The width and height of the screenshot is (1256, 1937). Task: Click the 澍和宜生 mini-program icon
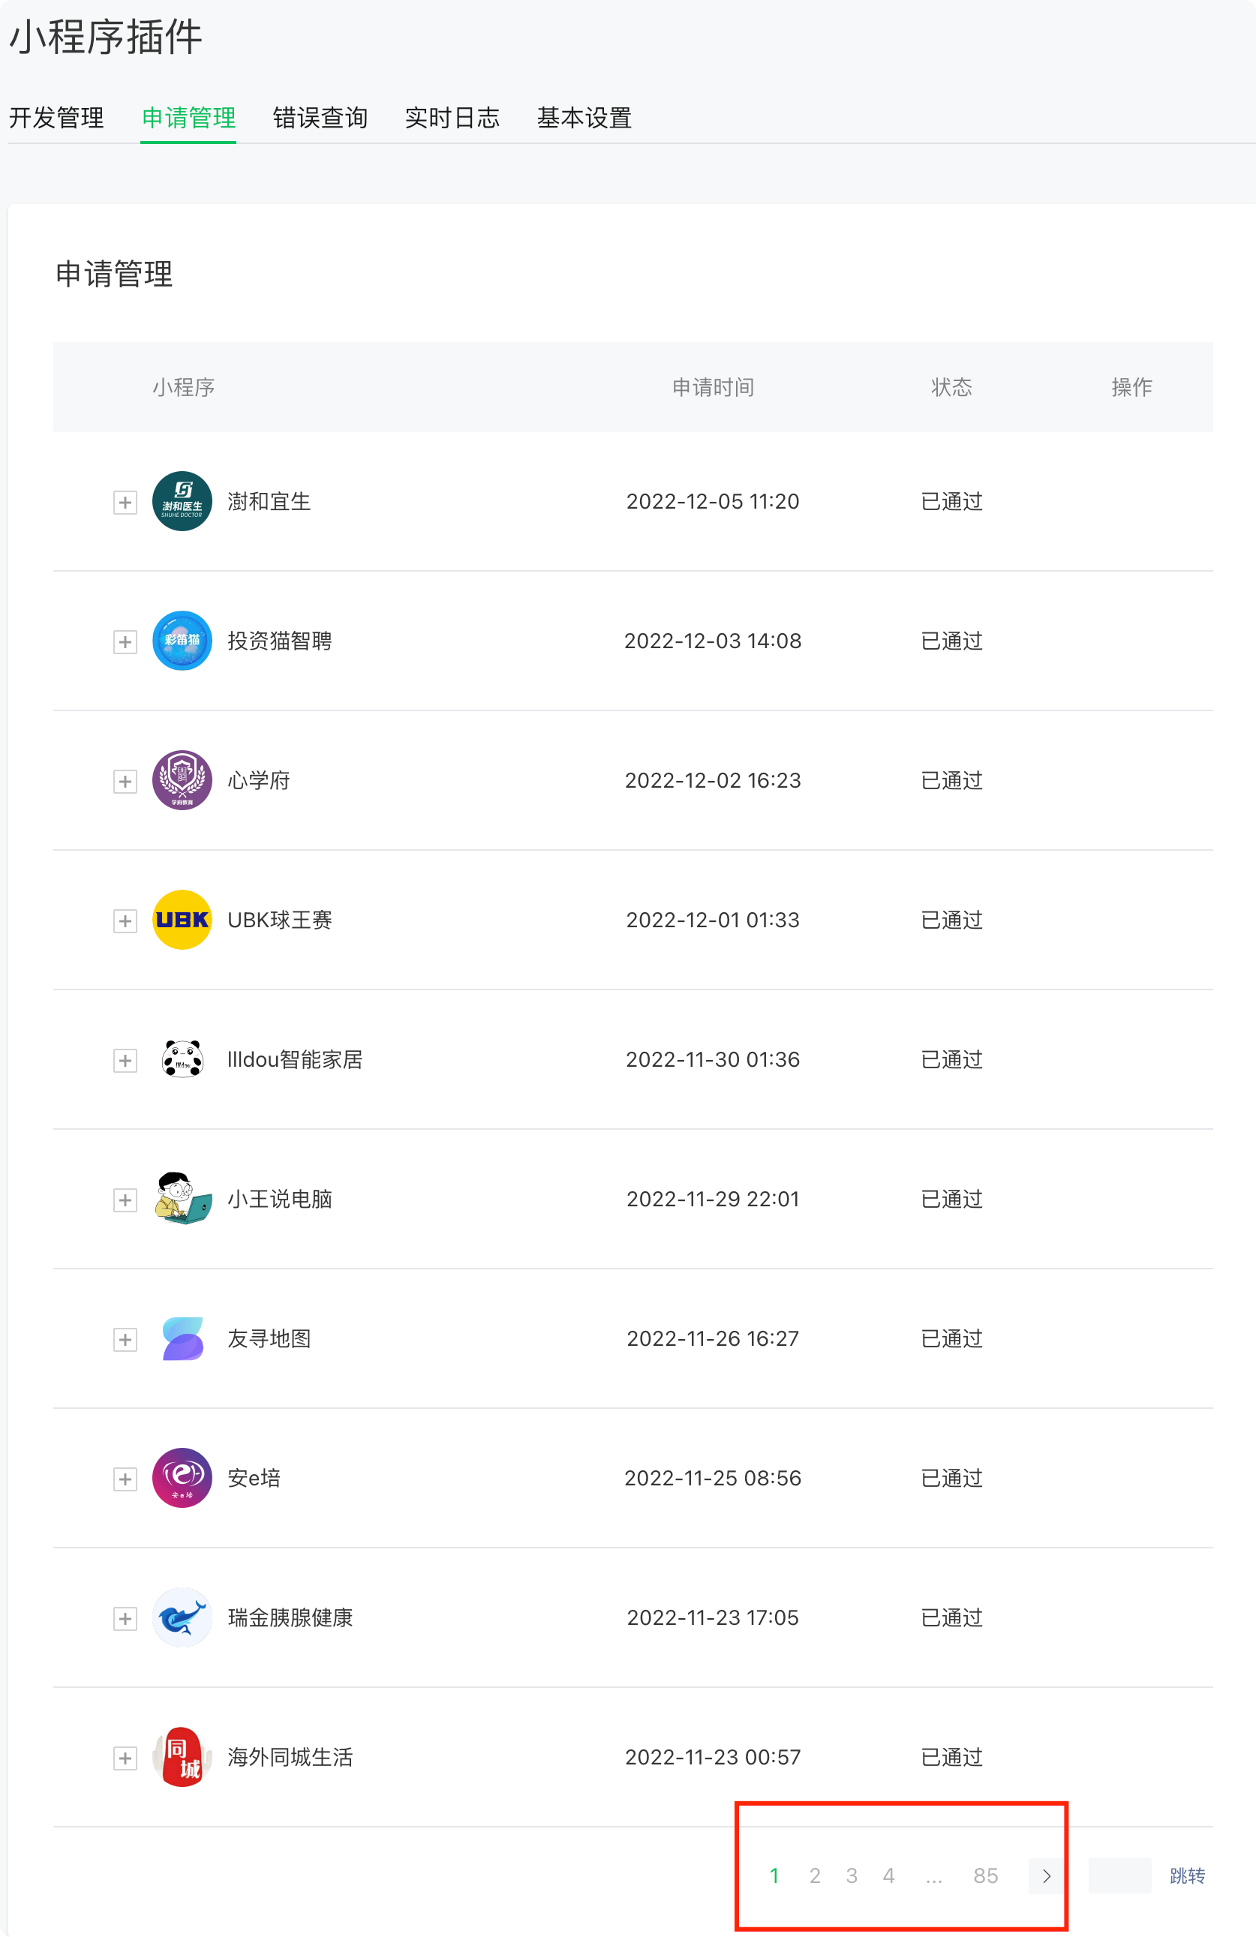click(182, 501)
